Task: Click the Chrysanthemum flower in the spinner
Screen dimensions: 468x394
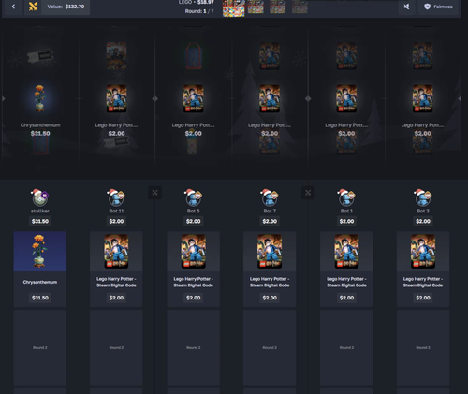Action: (39, 98)
